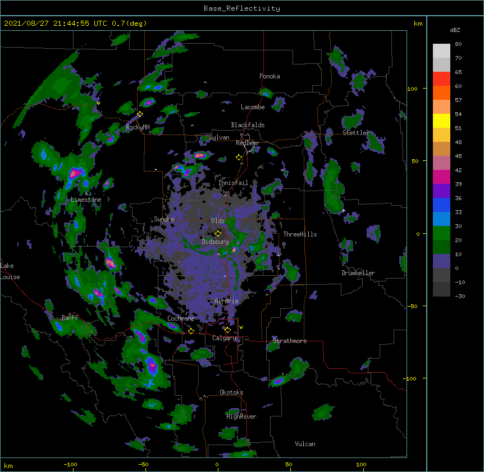The width and height of the screenshot is (484, 472).
Task: Click the Lacombe town label
Action: click(253, 107)
